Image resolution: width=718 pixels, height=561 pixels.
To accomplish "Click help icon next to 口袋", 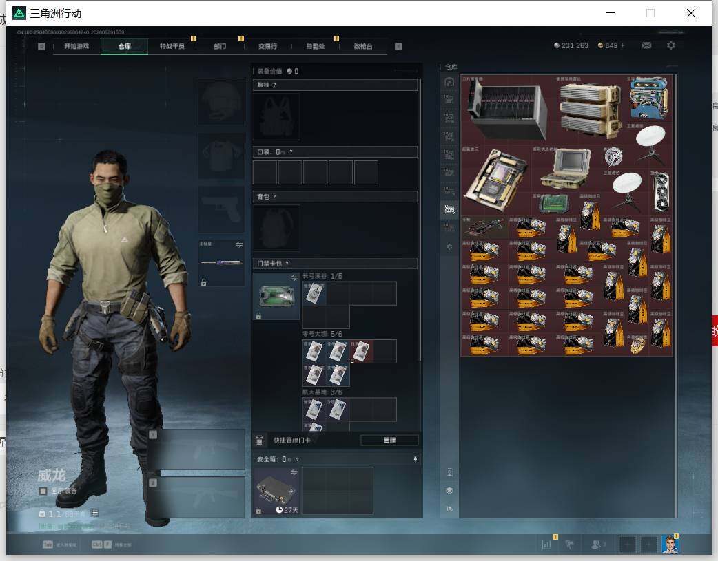I will (291, 152).
